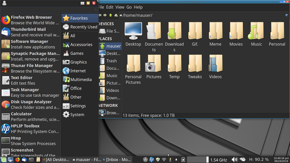The image size is (290, 163).
Task: Open Office category
Action: [80, 88]
